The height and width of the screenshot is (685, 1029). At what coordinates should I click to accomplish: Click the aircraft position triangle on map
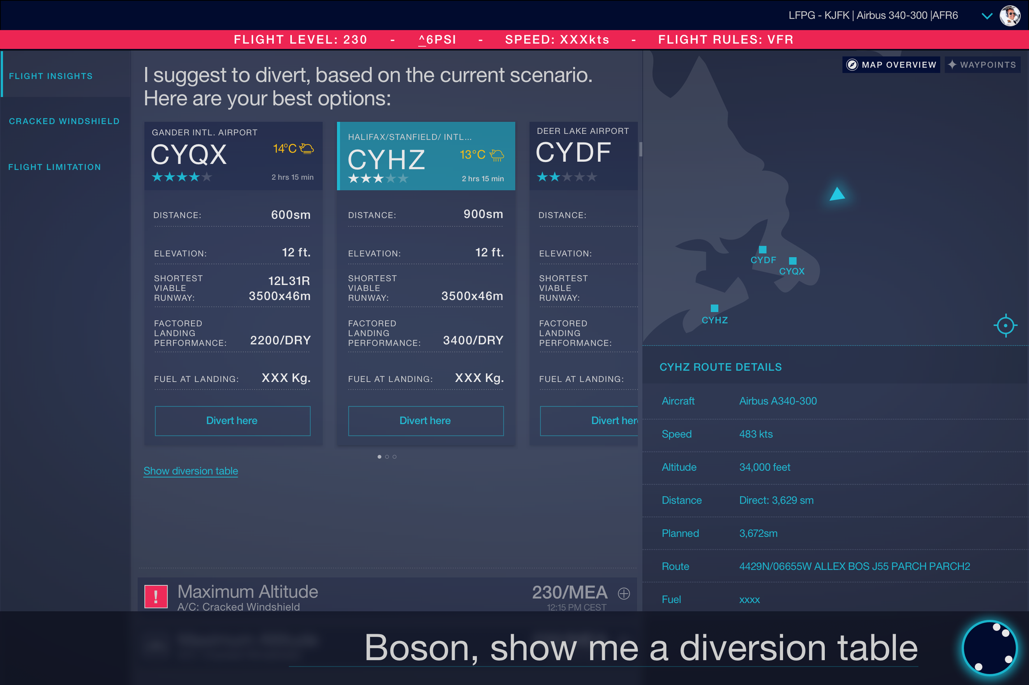pos(837,195)
